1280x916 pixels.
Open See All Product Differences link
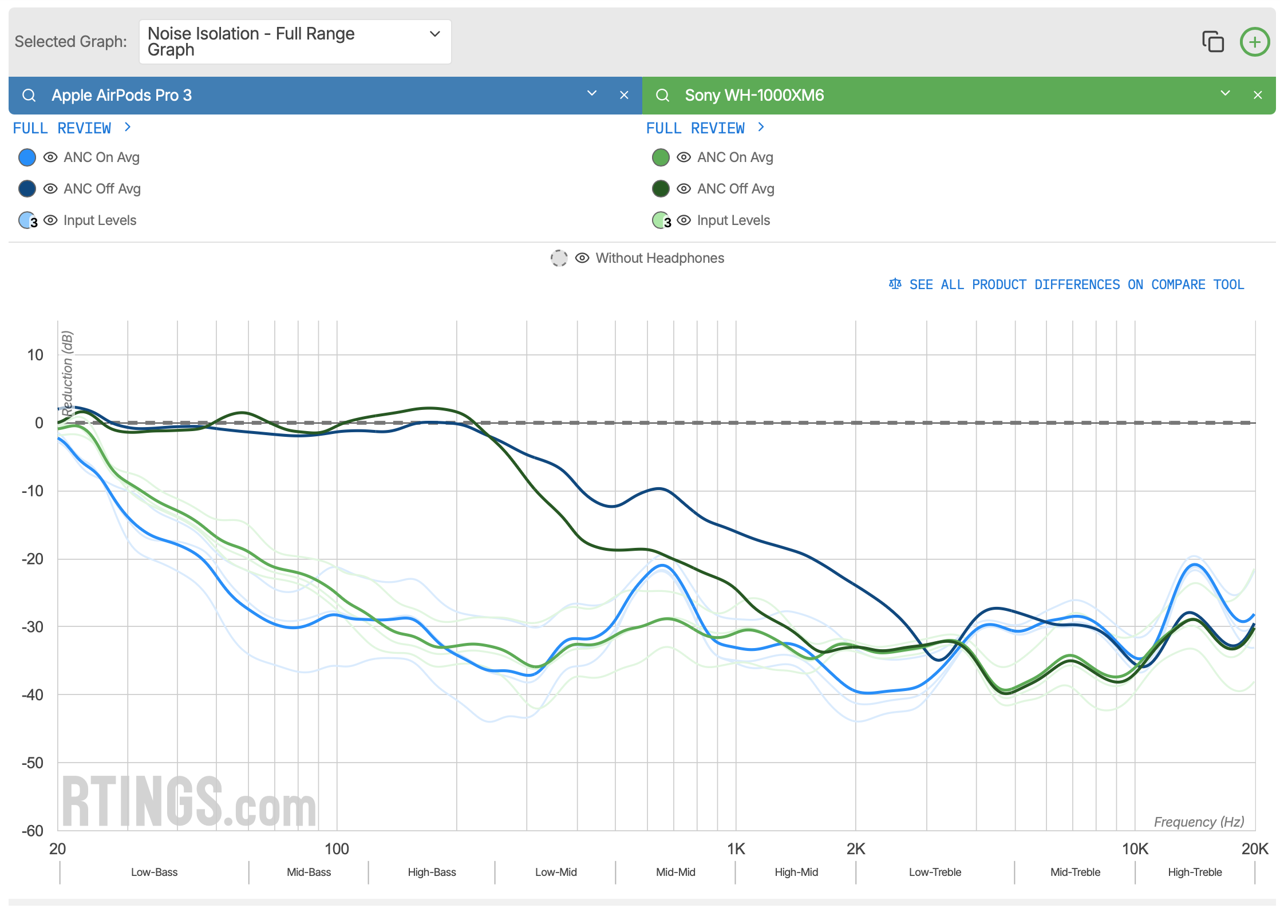click(1076, 285)
